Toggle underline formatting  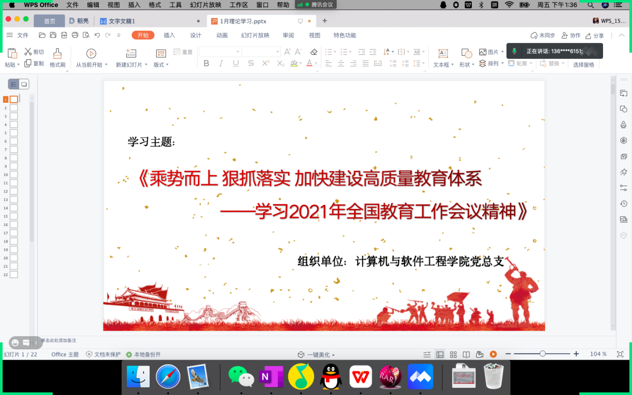point(235,63)
